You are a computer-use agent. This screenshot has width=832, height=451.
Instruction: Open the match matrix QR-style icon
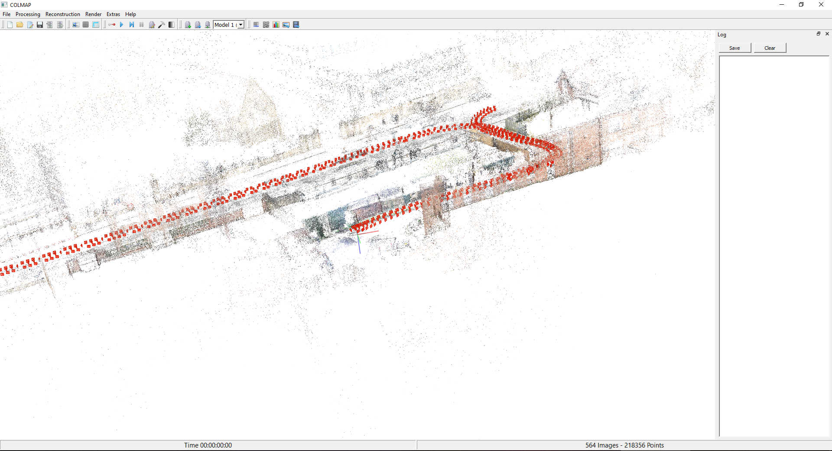point(266,25)
